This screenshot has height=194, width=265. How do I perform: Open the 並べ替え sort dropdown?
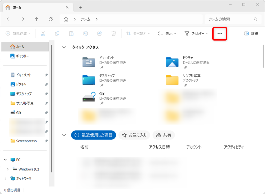[138, 33]
